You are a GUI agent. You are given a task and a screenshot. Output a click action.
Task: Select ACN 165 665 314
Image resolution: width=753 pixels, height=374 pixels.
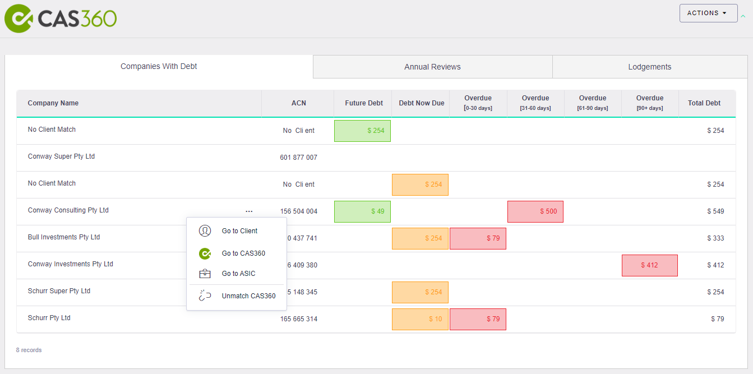point(299,319)
